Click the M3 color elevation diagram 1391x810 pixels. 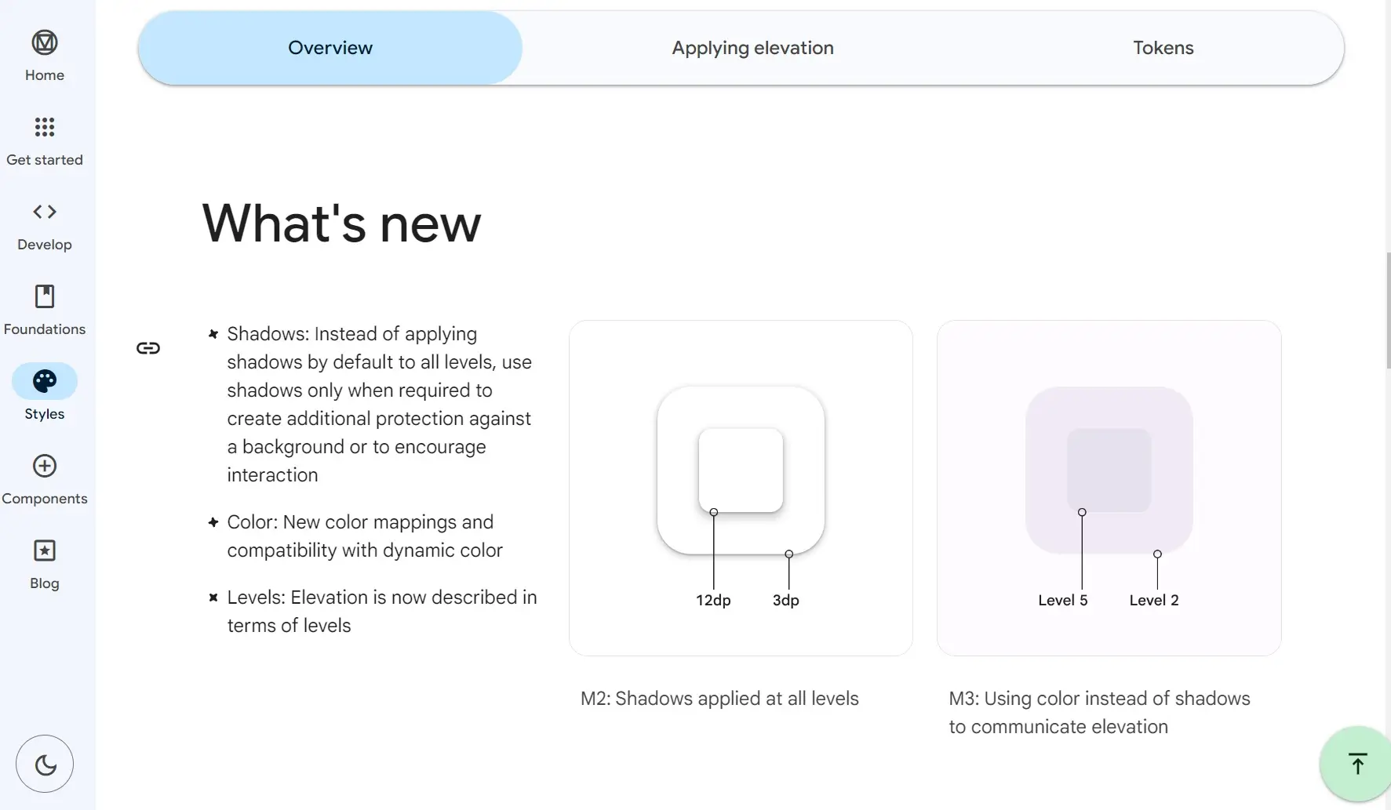1109,488
